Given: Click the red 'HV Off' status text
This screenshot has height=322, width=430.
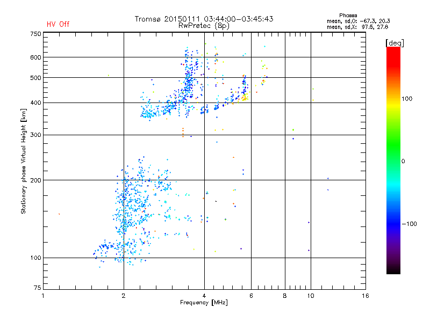Looking at the screenshot, I should click(58, 24).
